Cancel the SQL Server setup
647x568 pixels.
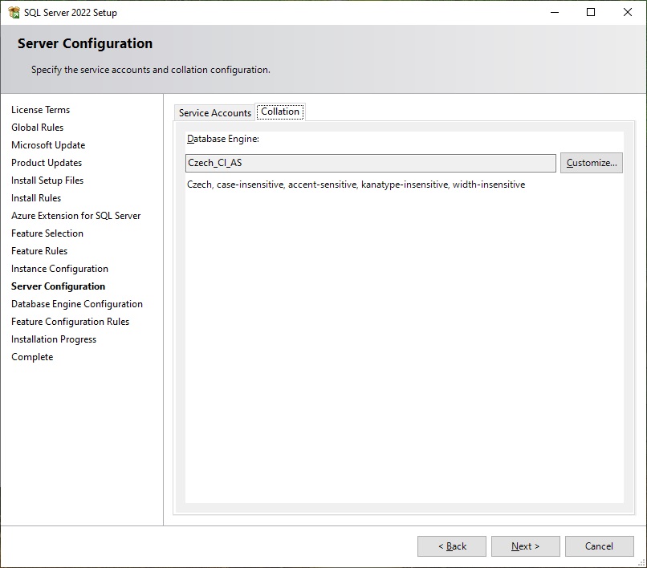(599, 546)
